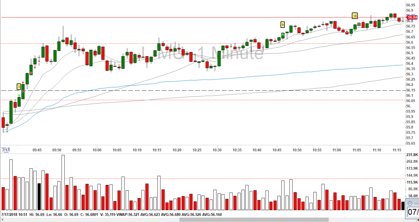
Task: Click the yellow trade marker labeled 3
Action: [x=19, y=87]
